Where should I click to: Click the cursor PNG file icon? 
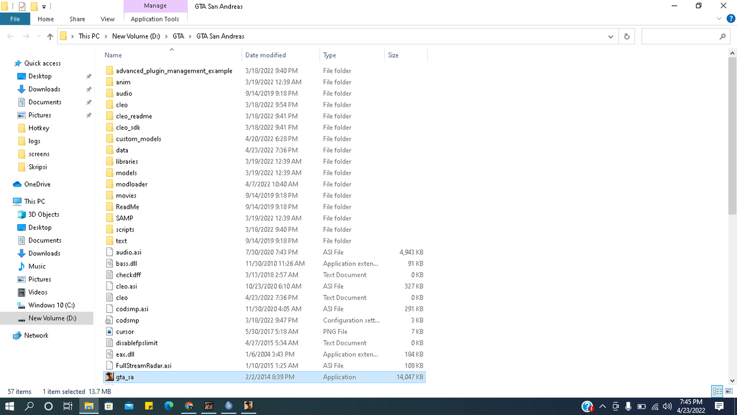109,331
